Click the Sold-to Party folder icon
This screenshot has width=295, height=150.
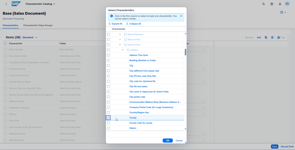point(125,45)
